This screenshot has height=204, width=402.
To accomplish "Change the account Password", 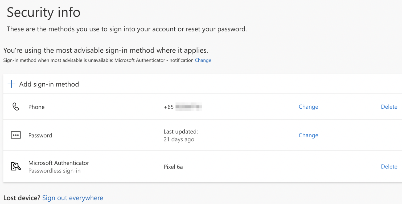I will (x=308, y=135).
